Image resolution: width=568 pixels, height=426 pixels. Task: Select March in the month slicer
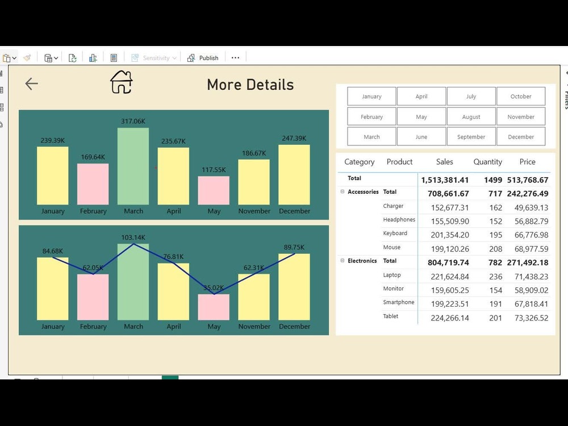[371, 137]
